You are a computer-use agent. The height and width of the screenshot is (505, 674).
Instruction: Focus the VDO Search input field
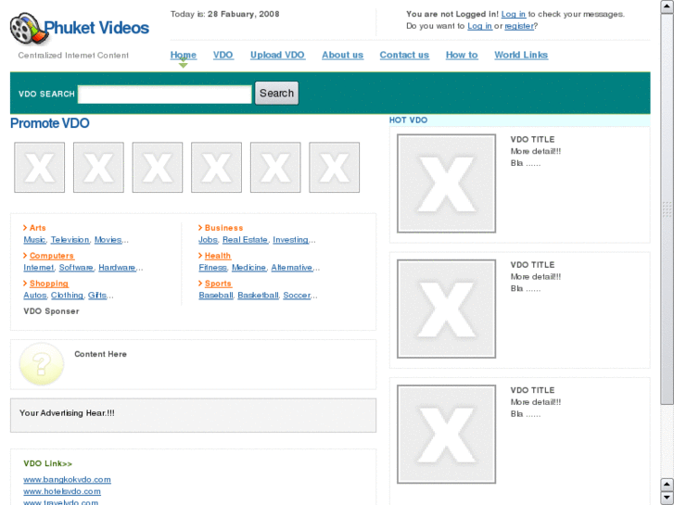tap(165, 95)
